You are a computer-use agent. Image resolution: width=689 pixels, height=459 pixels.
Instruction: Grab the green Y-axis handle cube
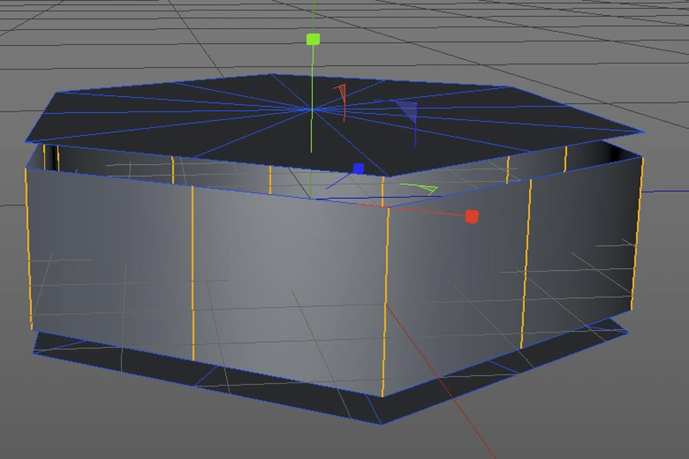[313, 39]
